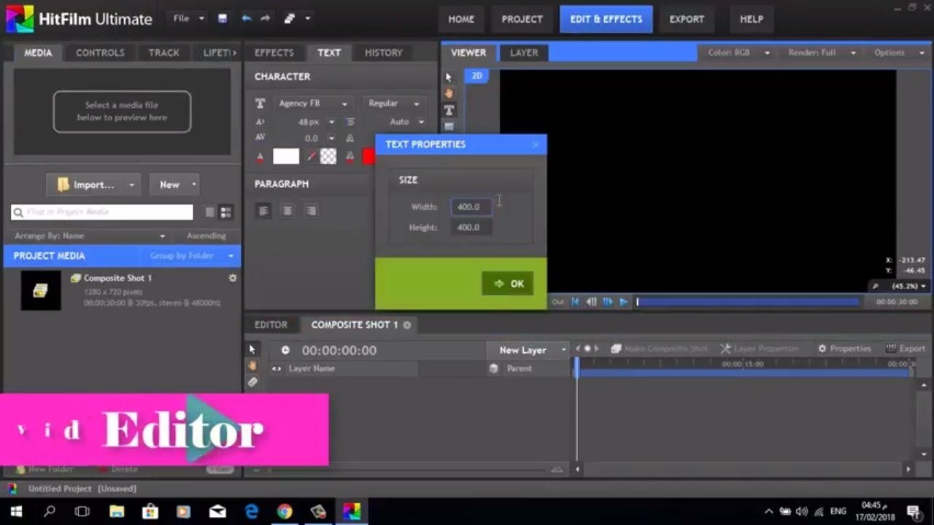This screenshot has width=934, height=525.
Task: Align paragraph text center
Action: click(x=287, y=211)
